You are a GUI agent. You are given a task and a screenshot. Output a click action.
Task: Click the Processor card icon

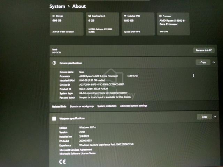pyautogui.click(x=160, y=16)
